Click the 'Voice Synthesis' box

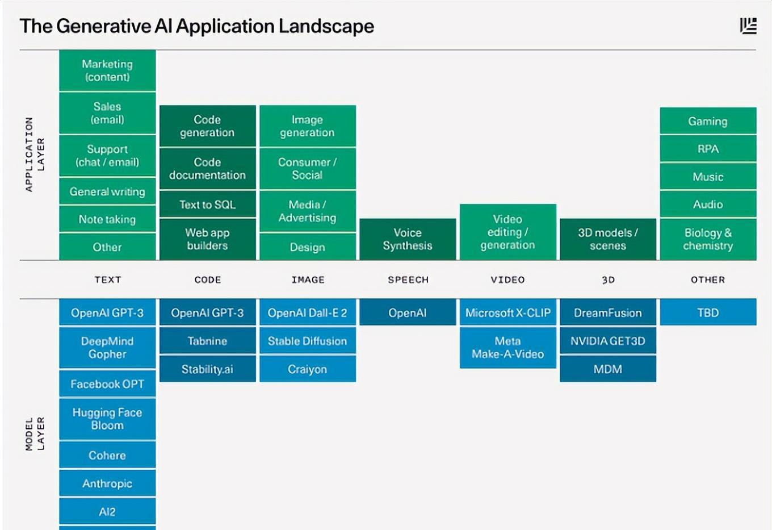click(408, 239)
